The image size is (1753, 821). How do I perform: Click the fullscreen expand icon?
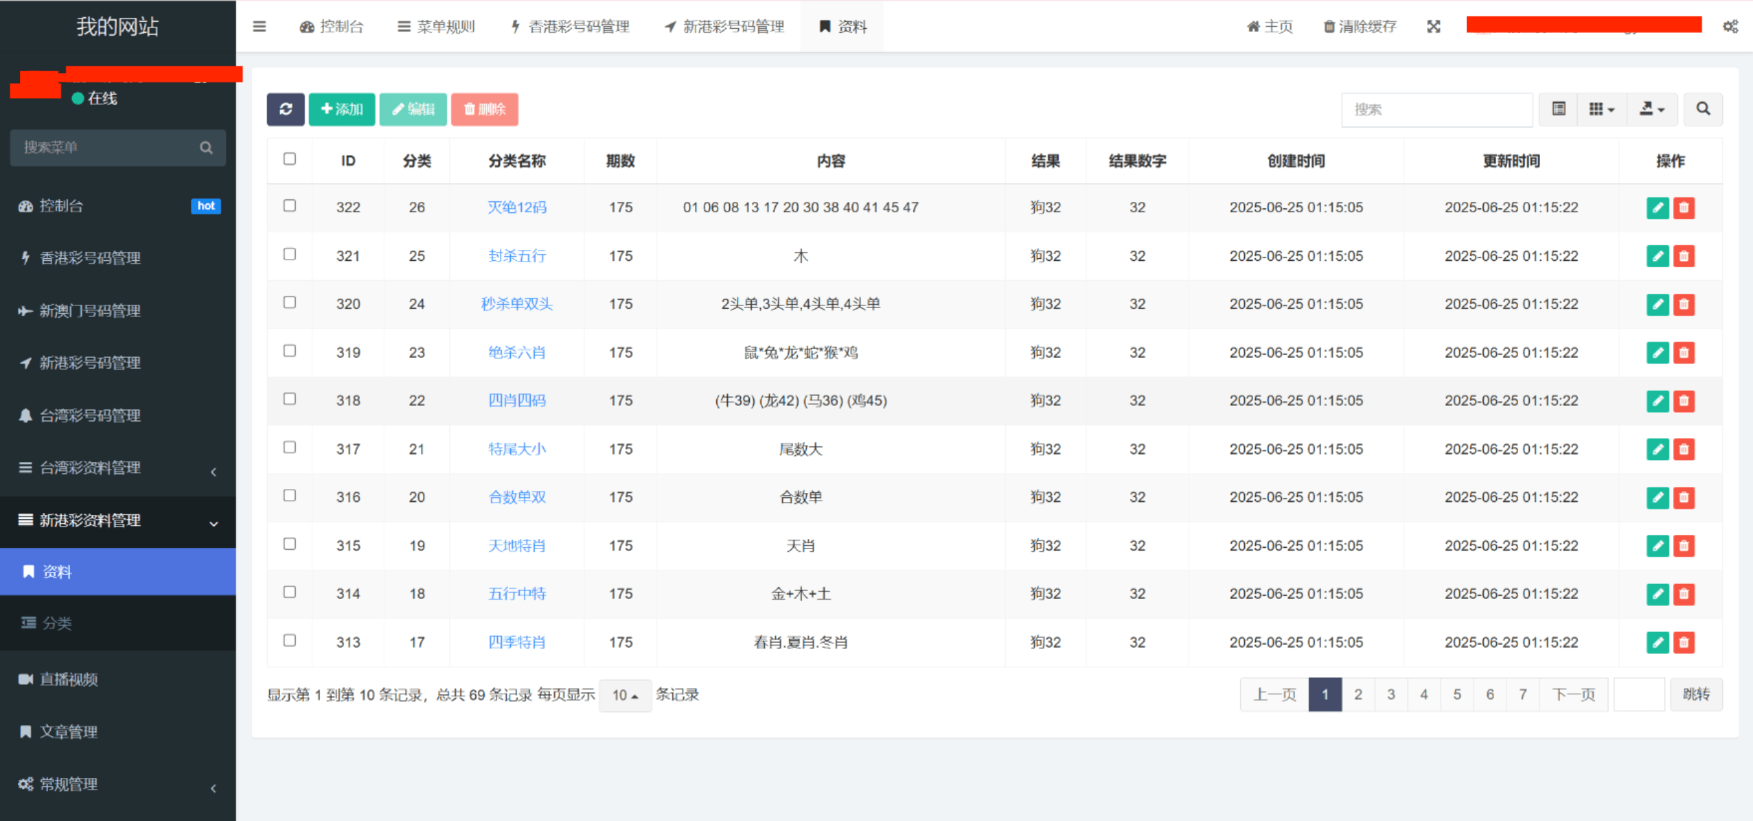(x=1433, y=27)
